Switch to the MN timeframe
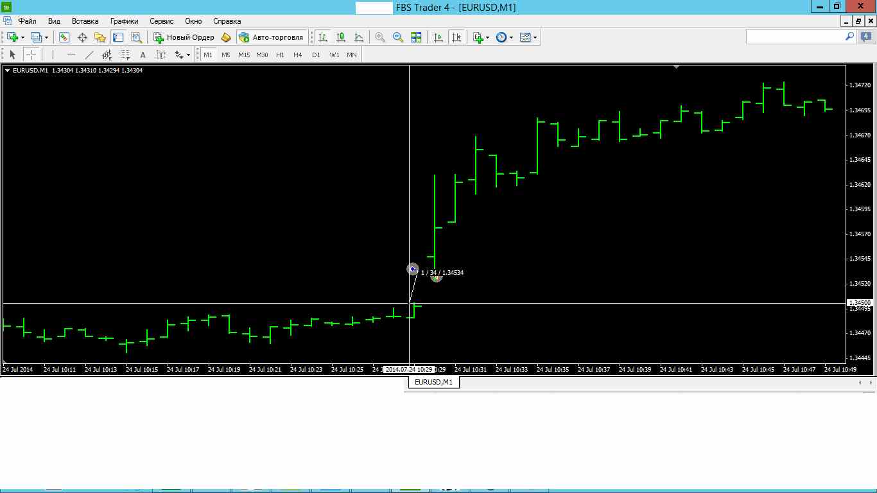877x493 pixels. [x=352, y=55]
